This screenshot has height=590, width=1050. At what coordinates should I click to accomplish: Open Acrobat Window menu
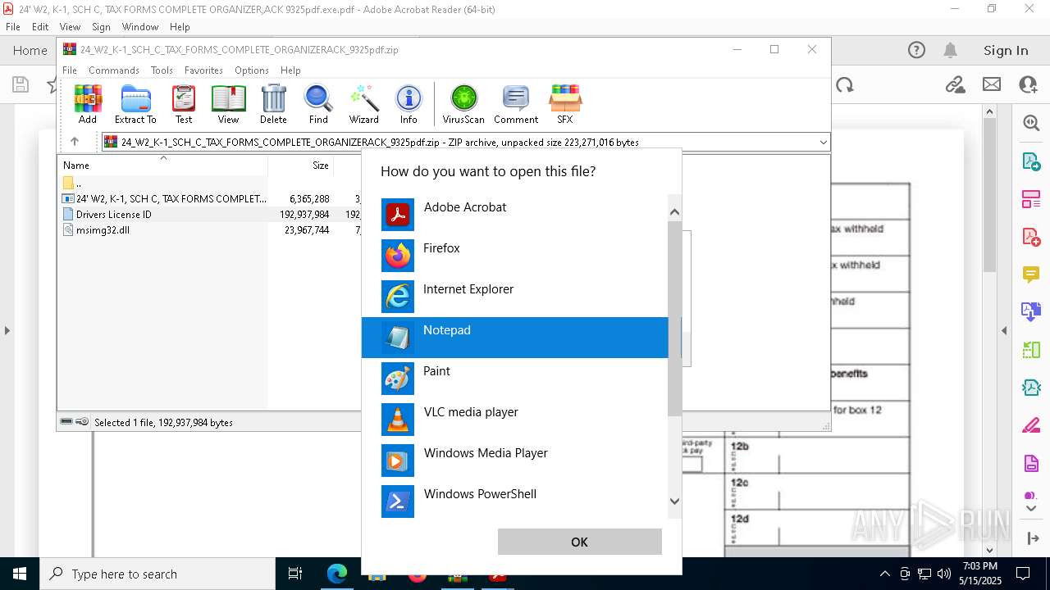coord(140,27)
